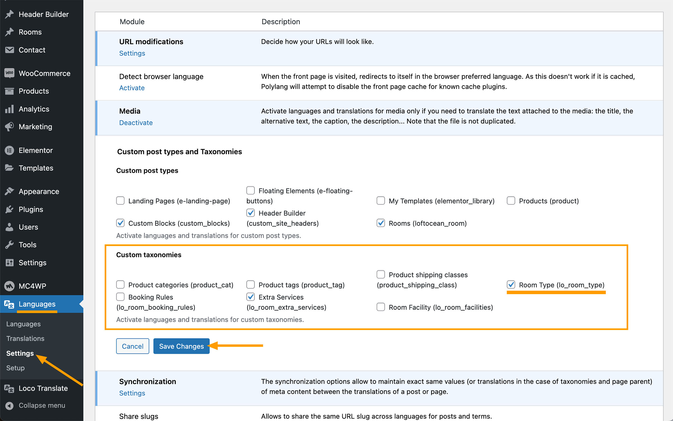Tick Room Facility (lo_room_facilities) checkbox

(381, 307)
